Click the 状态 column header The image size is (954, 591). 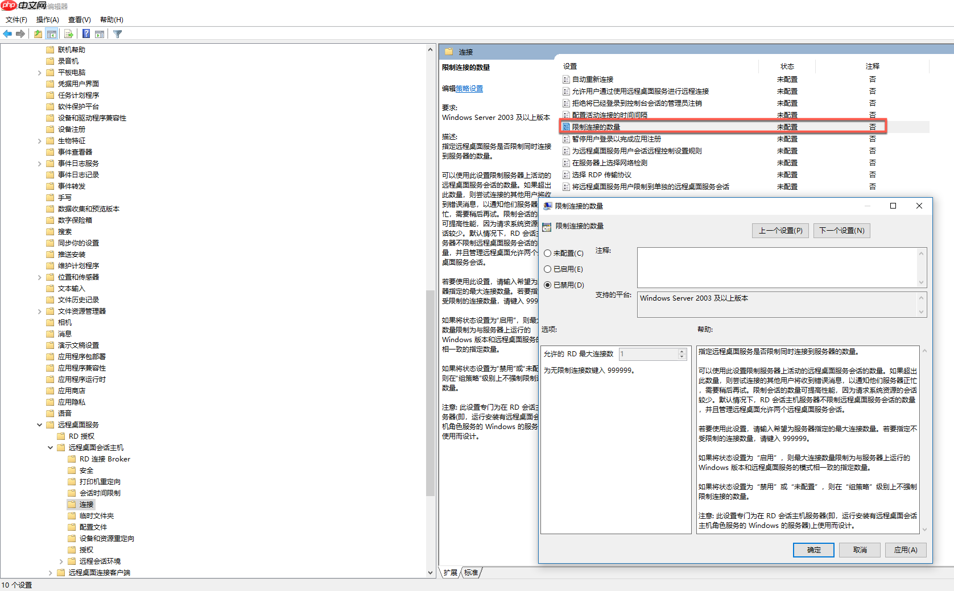[787, 66]
